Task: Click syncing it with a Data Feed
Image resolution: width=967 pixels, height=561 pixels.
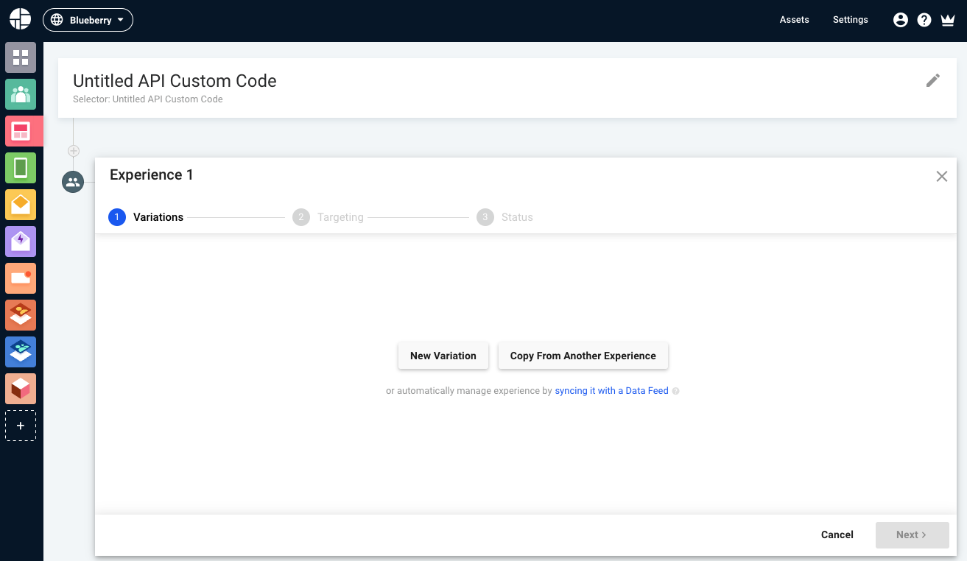Action: click(611, 390)
